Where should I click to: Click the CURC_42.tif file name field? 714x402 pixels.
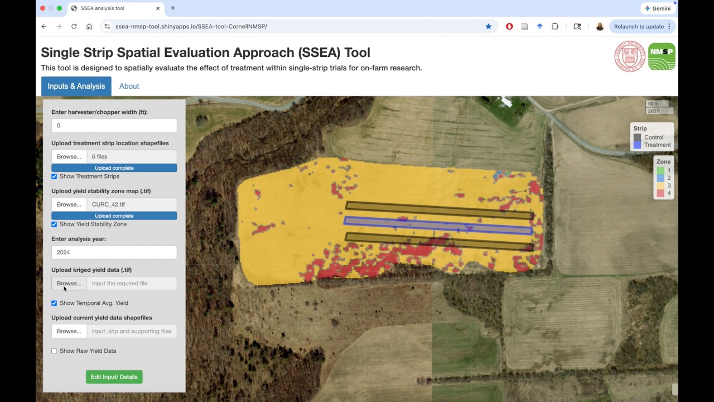pos(132,204)
